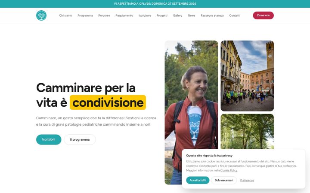Select Regolamento in the navigation bar
The image size is (310, 193).
(x=124, y=15)
